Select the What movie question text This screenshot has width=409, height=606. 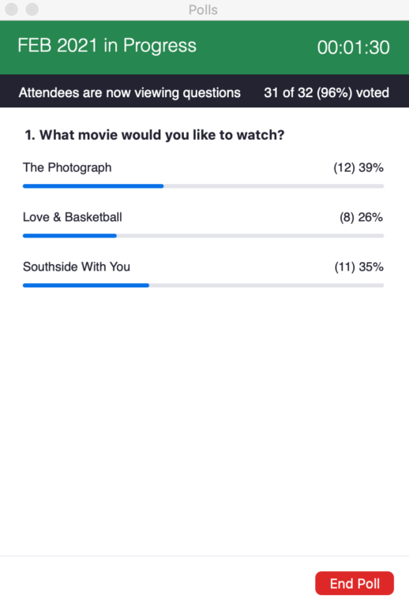pyautogui.click(x=155, y=135)
